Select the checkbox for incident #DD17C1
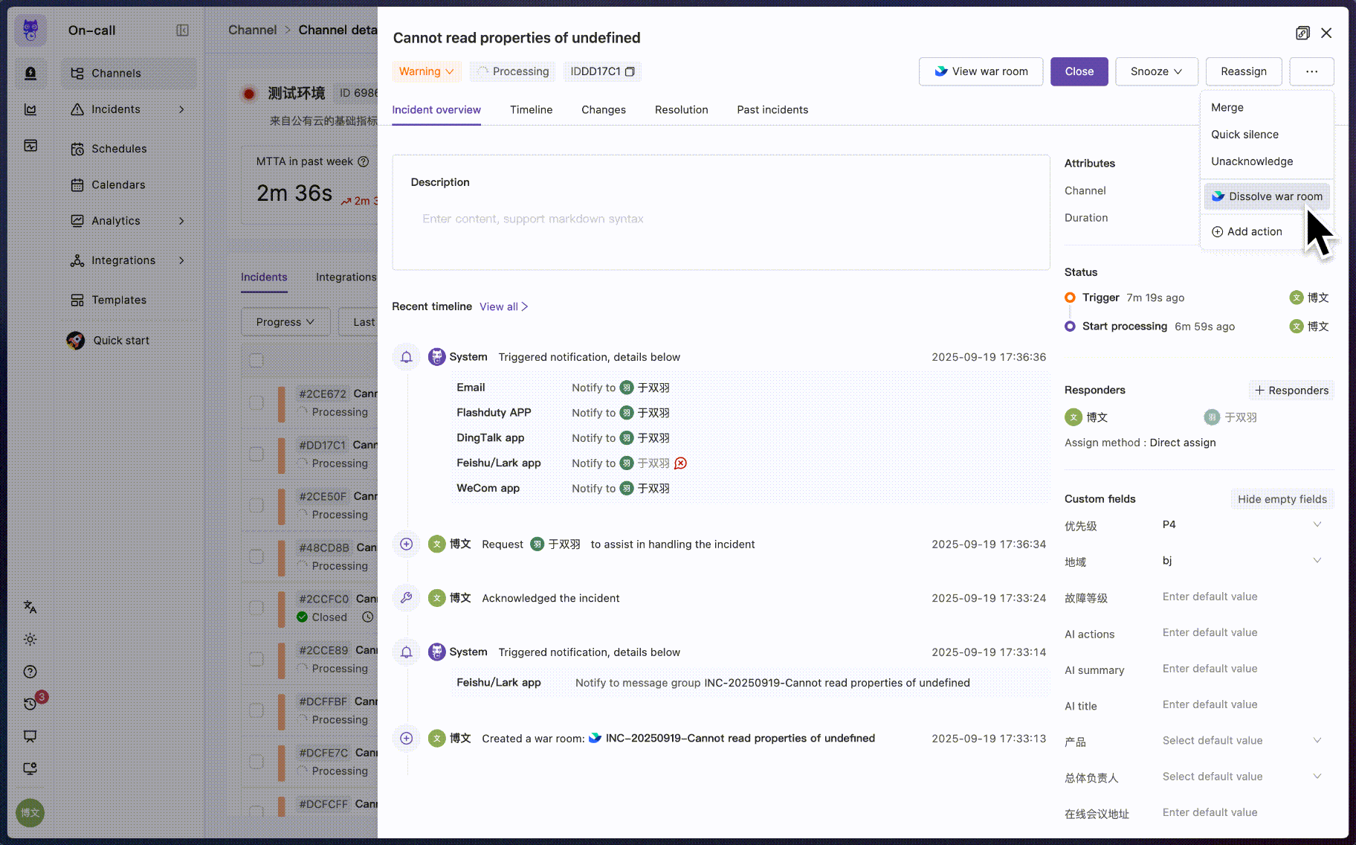 pos(256,454)
